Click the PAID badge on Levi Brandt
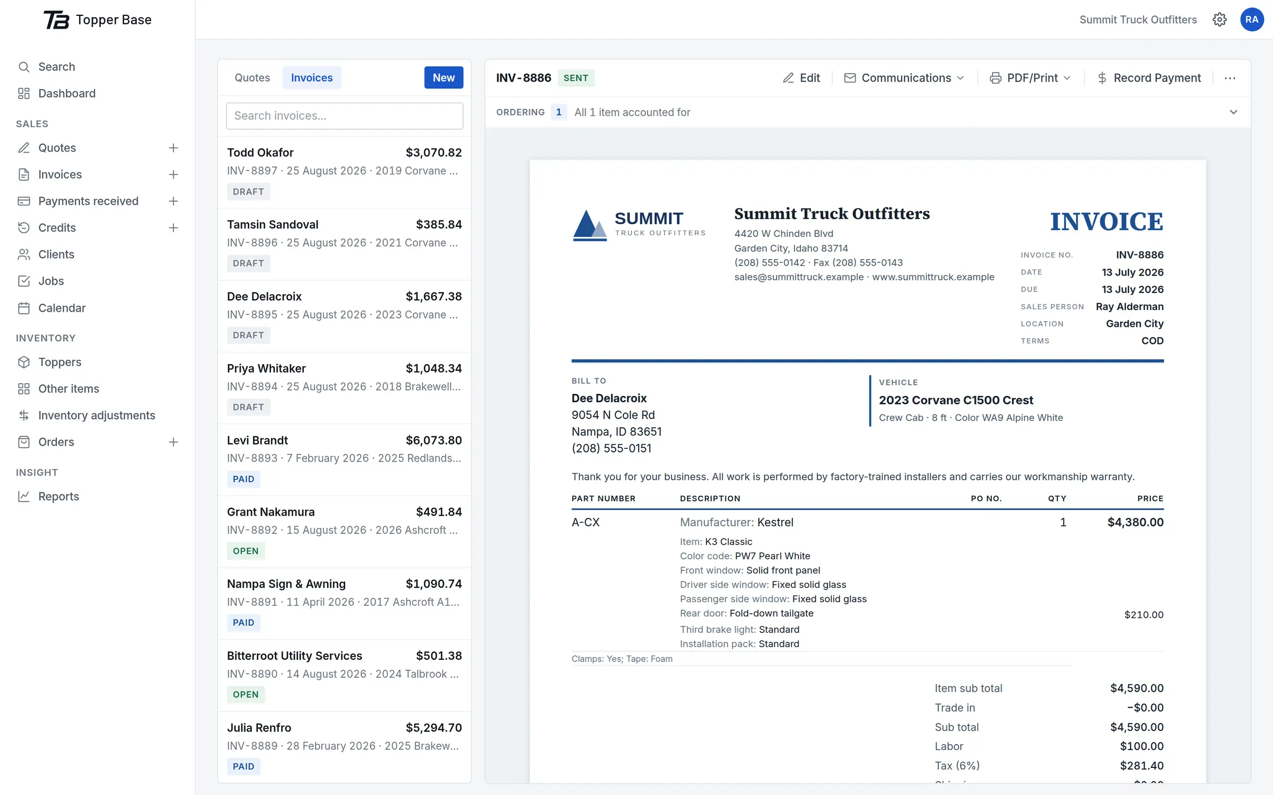Viewport: 1273px width, 795px height. [243, 479]
